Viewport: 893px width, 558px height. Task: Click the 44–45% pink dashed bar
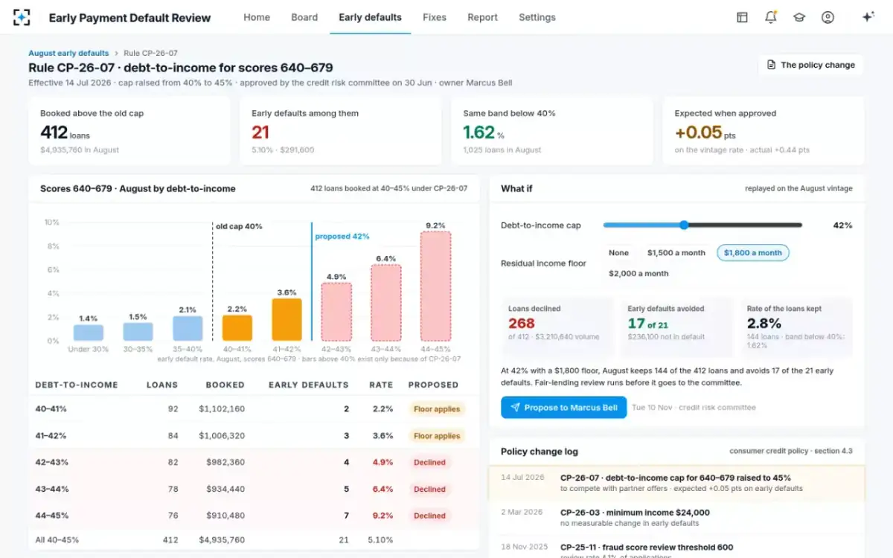coord(435,286)
